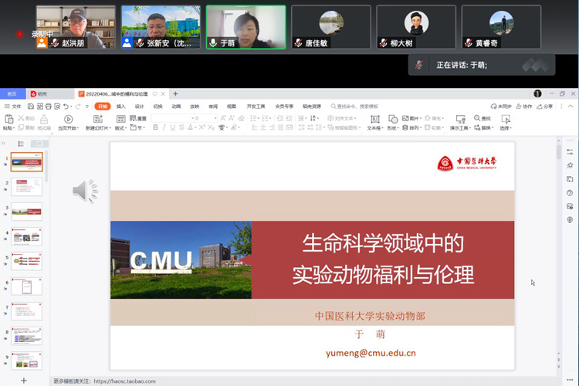Click the 新建幻灯片 new slide icon
This screenshot has height=386, width=579.
click(98, 119)
